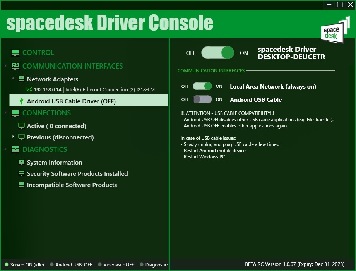Click the DIAGNOSTICS pulse monitor icon
The width and height of the screenshot is (356, 271).
(15, 149)
